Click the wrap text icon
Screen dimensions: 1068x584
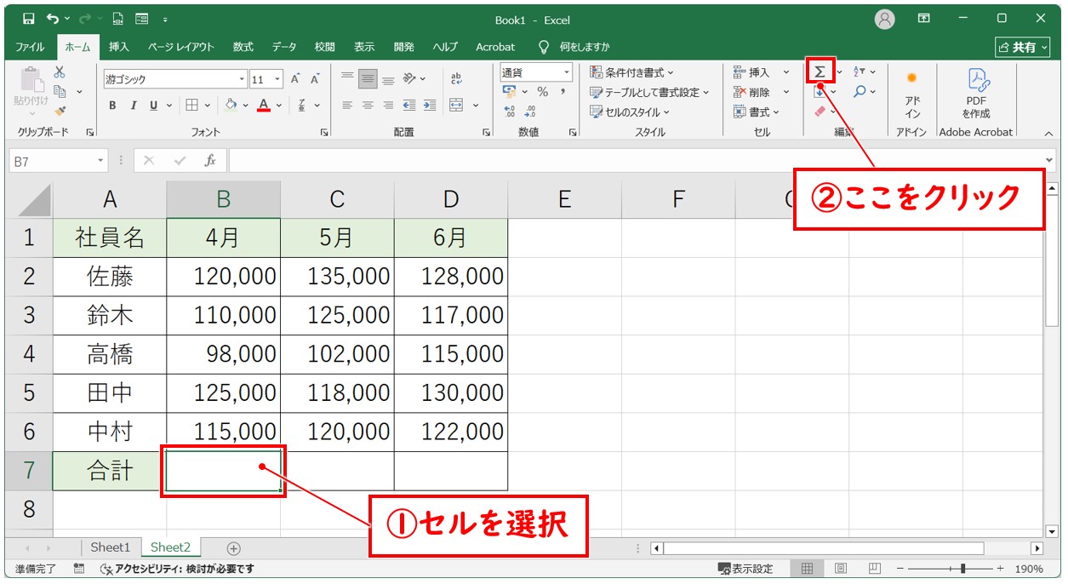(x=456, y=79)
